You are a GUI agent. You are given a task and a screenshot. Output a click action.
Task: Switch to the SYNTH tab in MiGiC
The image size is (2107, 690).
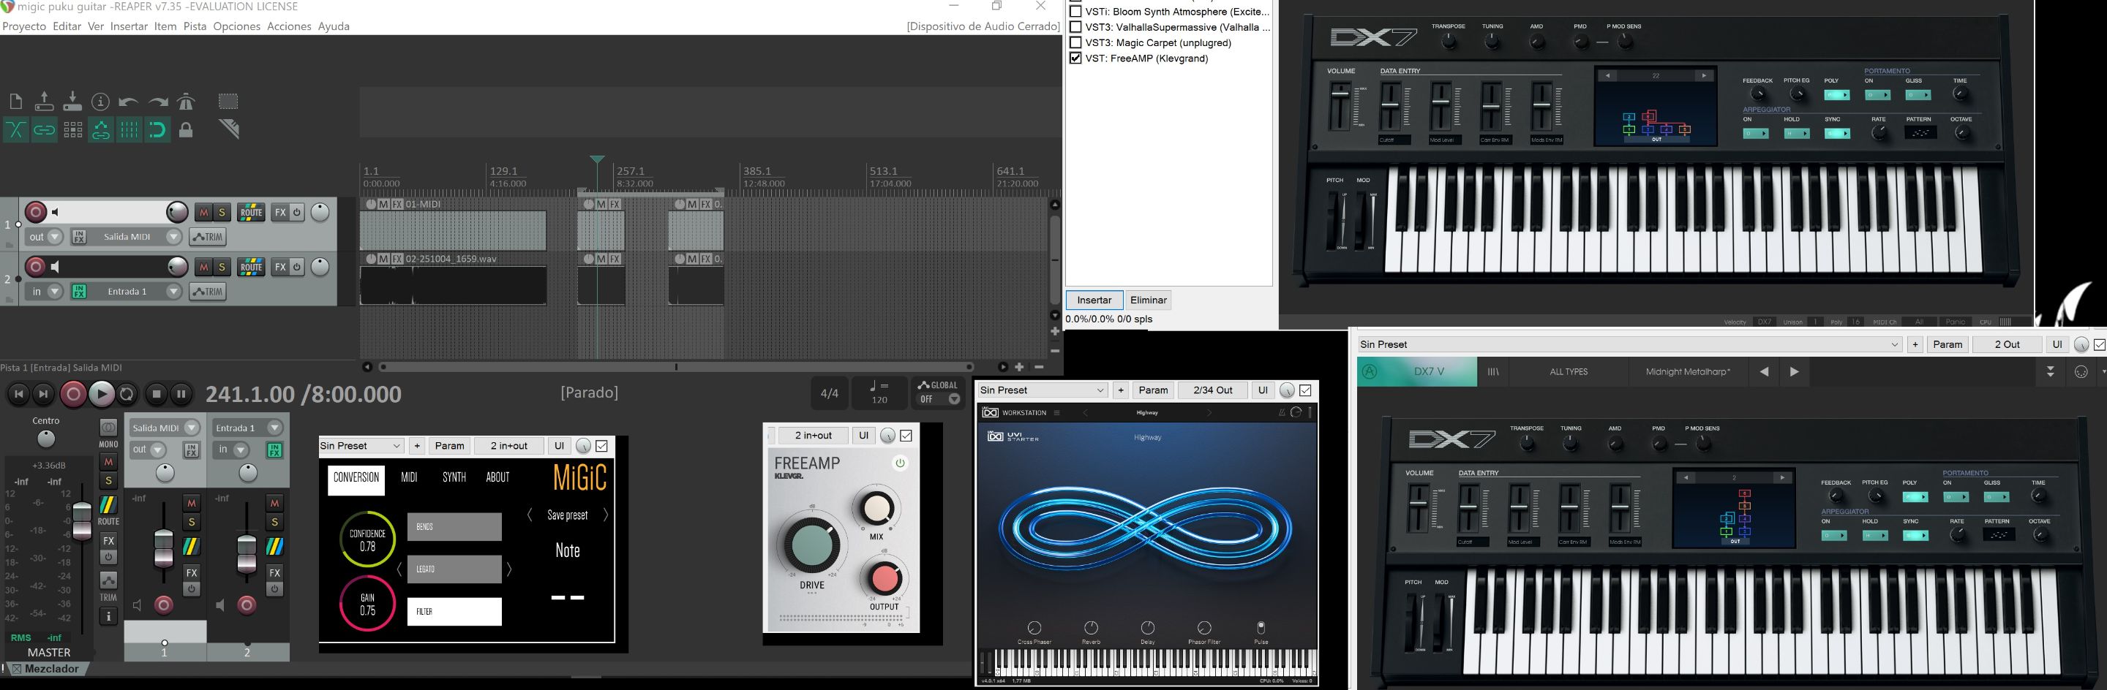pyautogui.click(x=454, y=477)
